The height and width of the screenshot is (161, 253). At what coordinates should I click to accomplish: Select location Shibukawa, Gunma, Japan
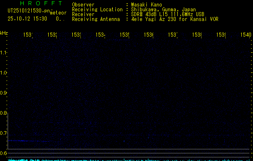click(x=163, y=10)
